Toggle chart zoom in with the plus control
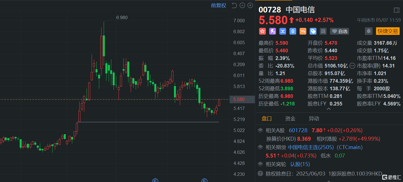The width and height of the screenshot is (403, 182). click(x=250, y=5)
